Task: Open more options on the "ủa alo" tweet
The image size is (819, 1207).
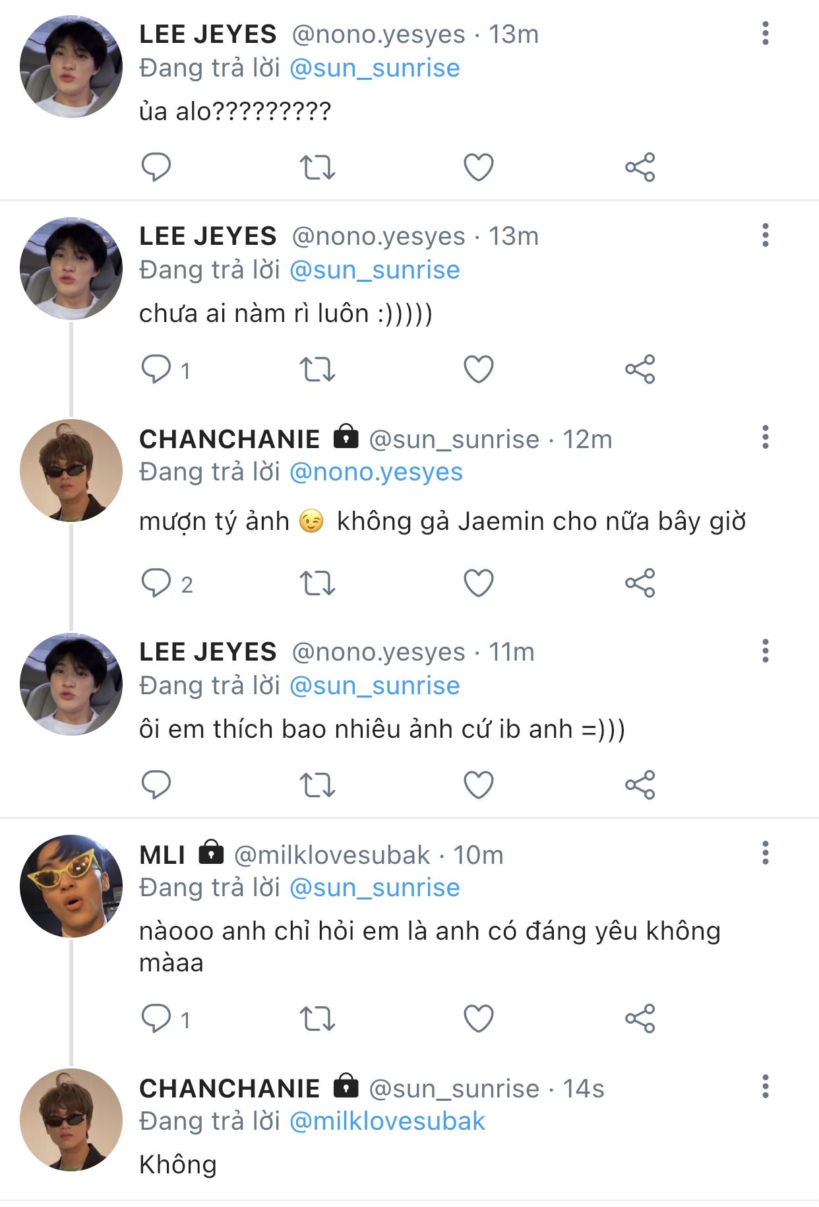Action: pyautogui.click(x=765, y=33)
